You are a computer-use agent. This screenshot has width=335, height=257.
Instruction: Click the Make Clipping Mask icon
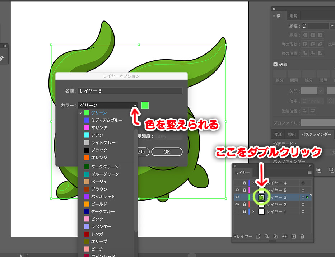[x=275, y=237]
